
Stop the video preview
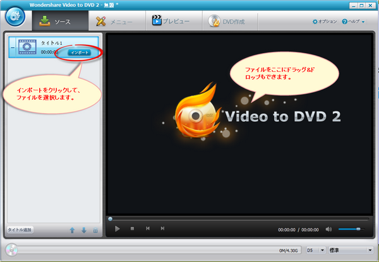click(x=132, y=229)
